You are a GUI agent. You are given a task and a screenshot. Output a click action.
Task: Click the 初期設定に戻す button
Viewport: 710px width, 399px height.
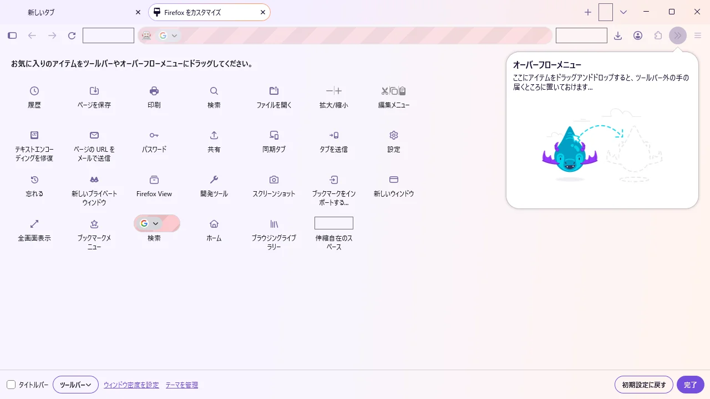tap(644, 385)
